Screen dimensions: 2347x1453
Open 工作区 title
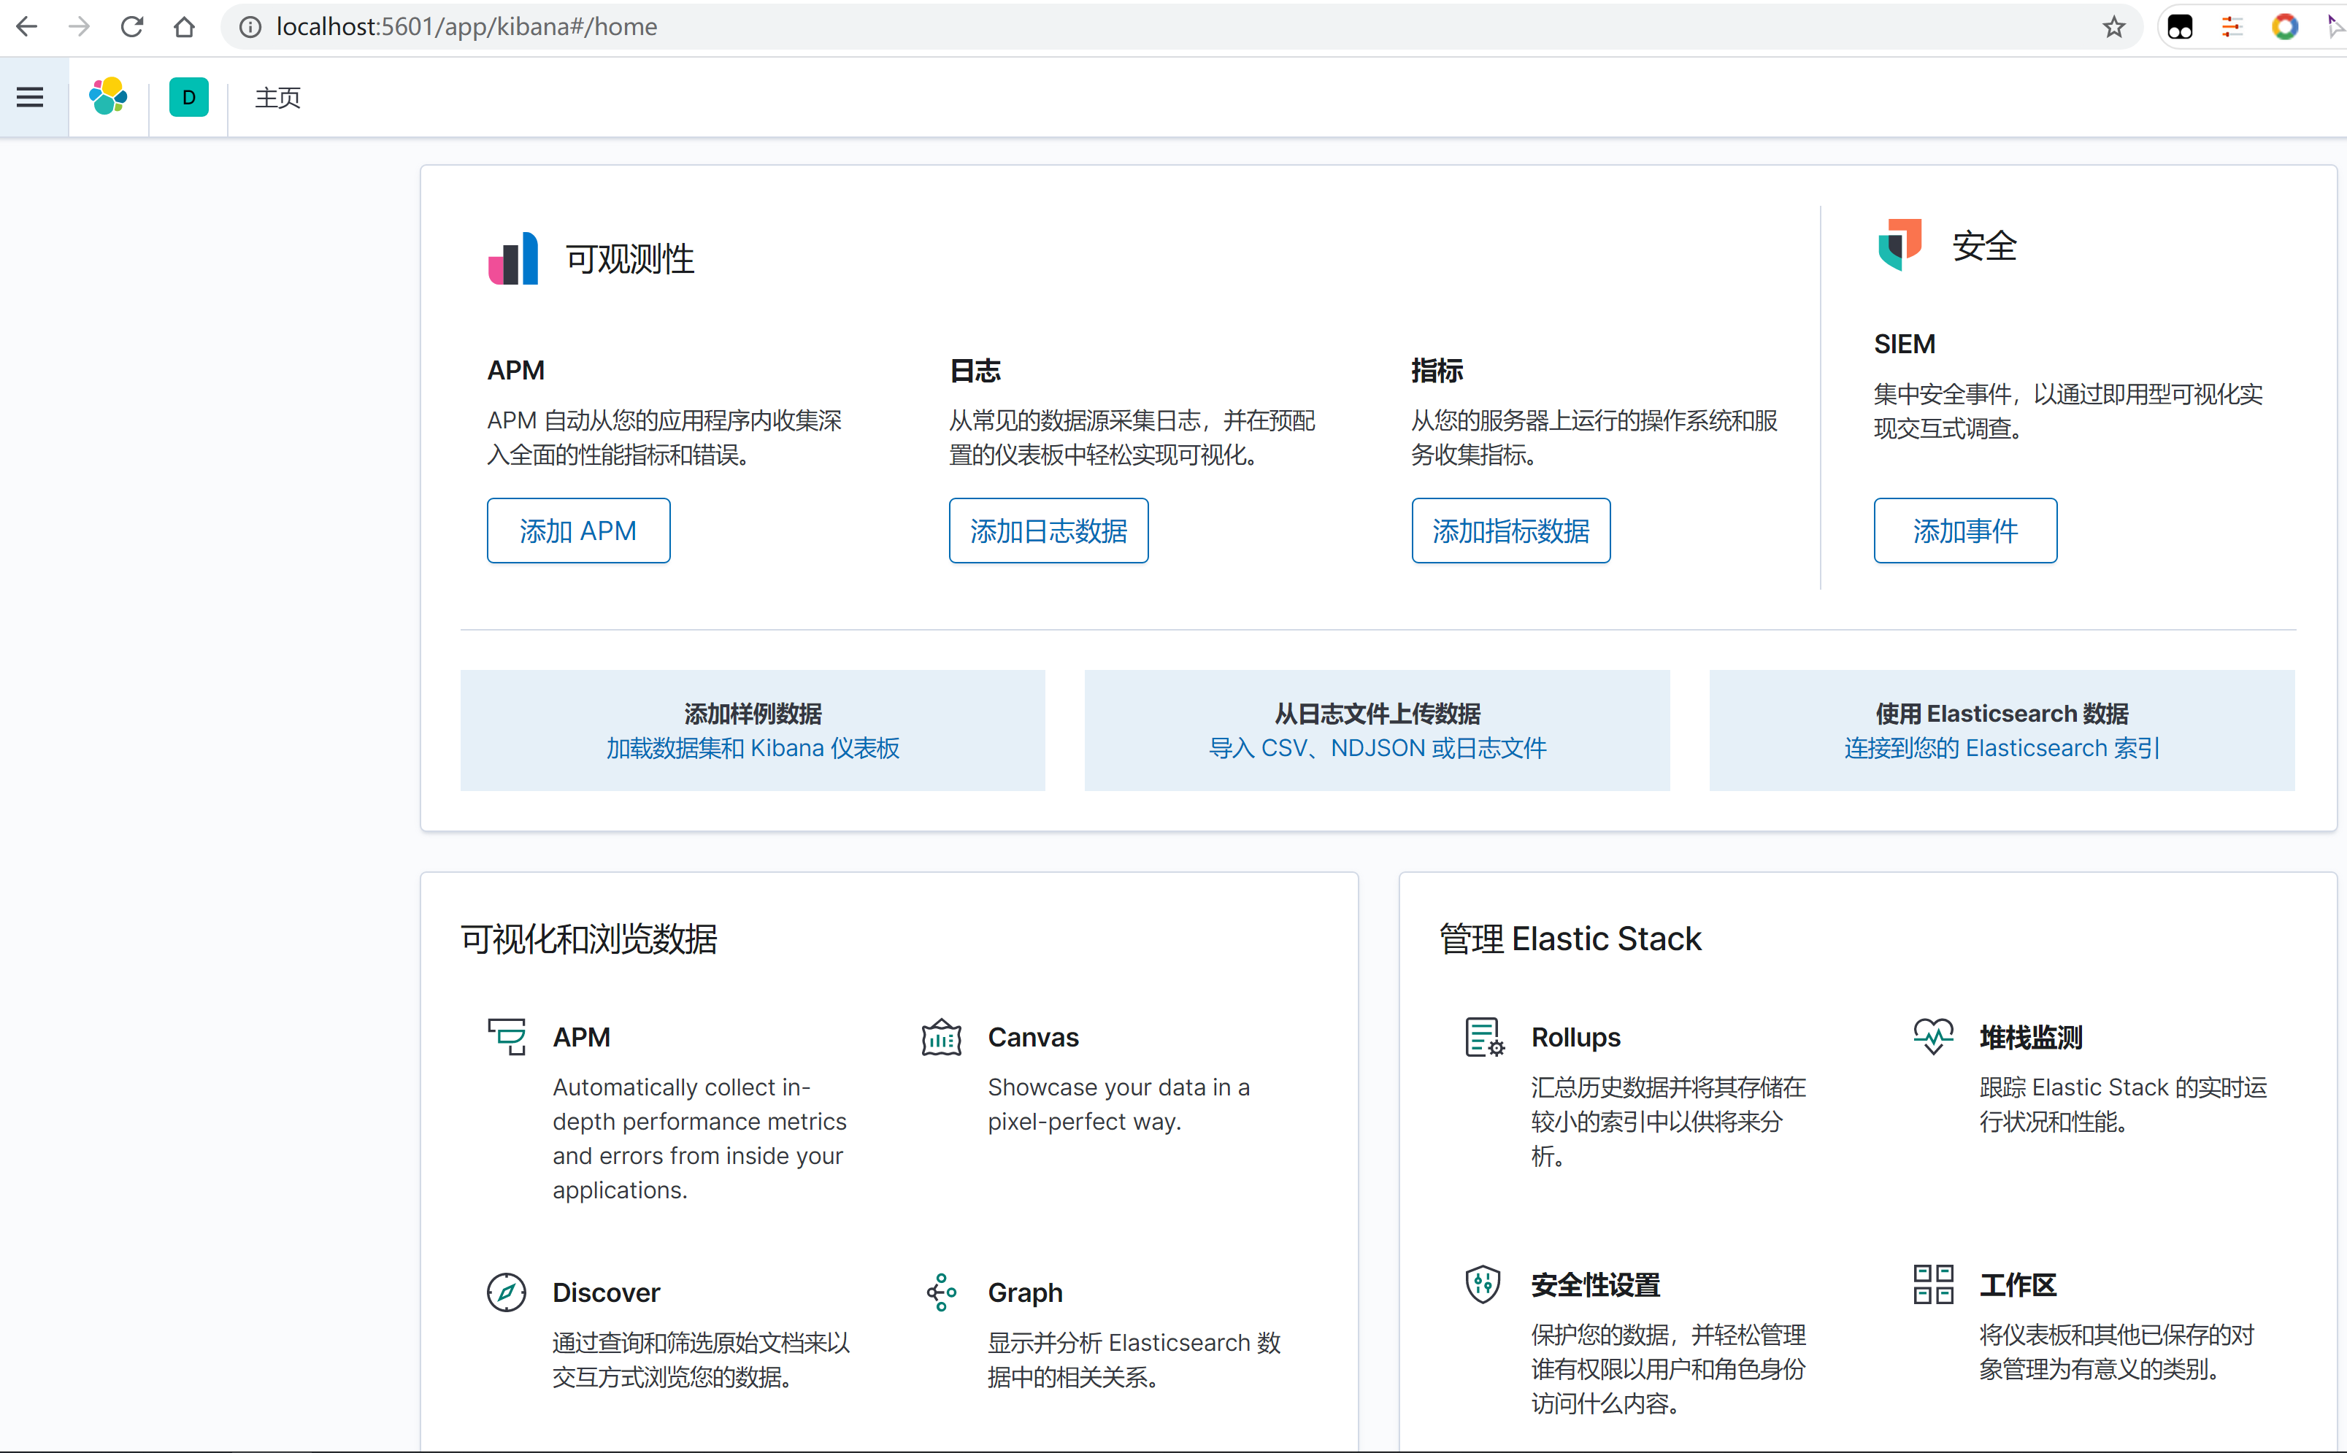pos(2017,1285)
